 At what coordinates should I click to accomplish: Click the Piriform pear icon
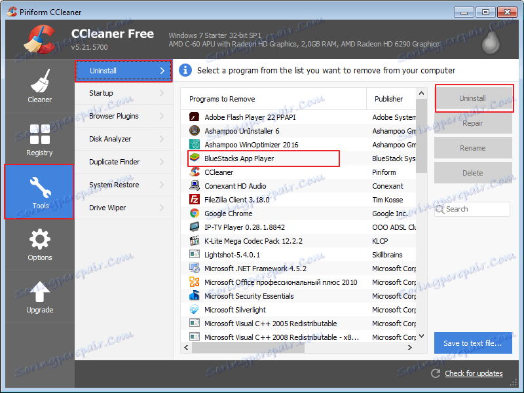coord(491,43)
